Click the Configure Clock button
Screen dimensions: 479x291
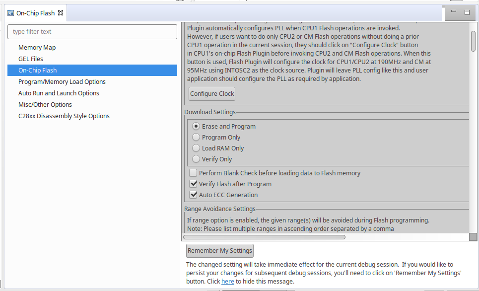(212, 94)
